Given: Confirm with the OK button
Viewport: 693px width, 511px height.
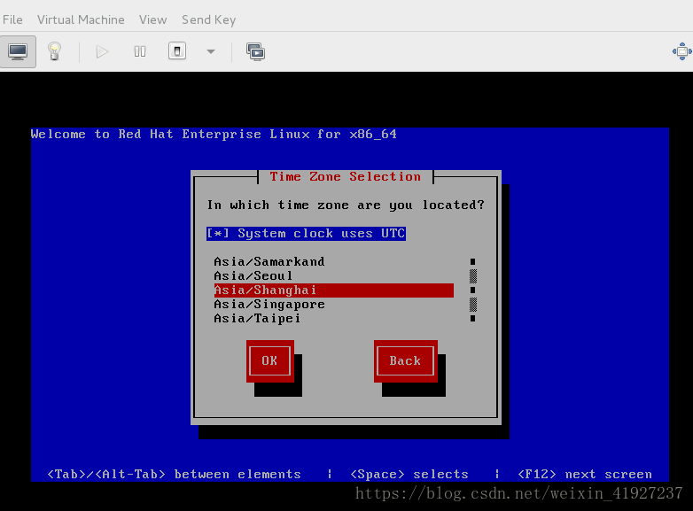Looking at the screenshot, I should tap(270, 360).
